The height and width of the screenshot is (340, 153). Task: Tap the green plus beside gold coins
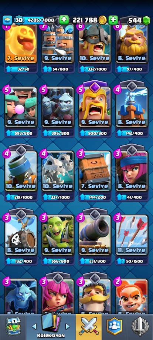113,20
